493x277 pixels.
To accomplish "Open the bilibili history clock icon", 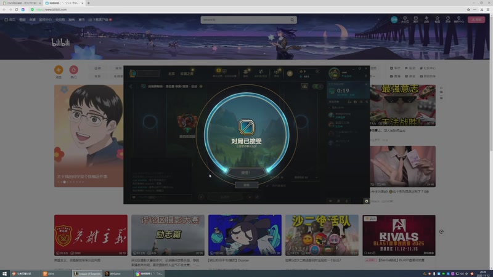I will (x=448, y=20).
